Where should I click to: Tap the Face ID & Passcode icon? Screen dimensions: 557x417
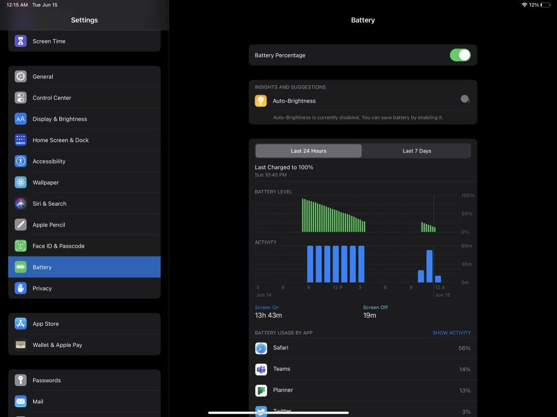(x=21, y=246)
